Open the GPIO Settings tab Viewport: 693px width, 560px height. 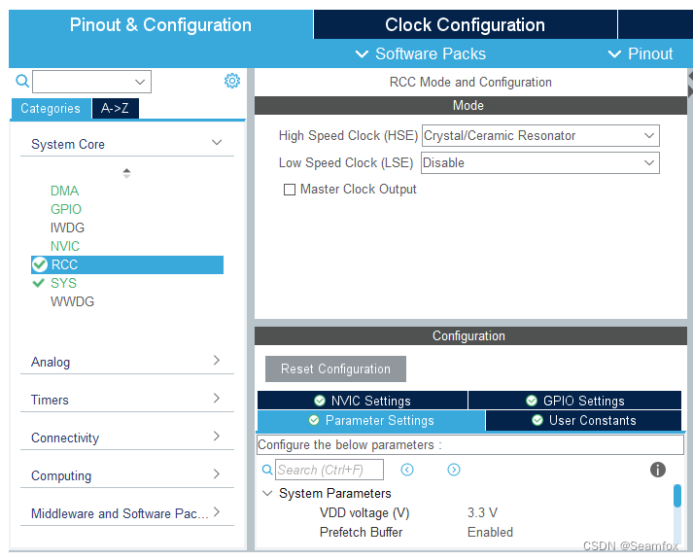pos(574,401)
